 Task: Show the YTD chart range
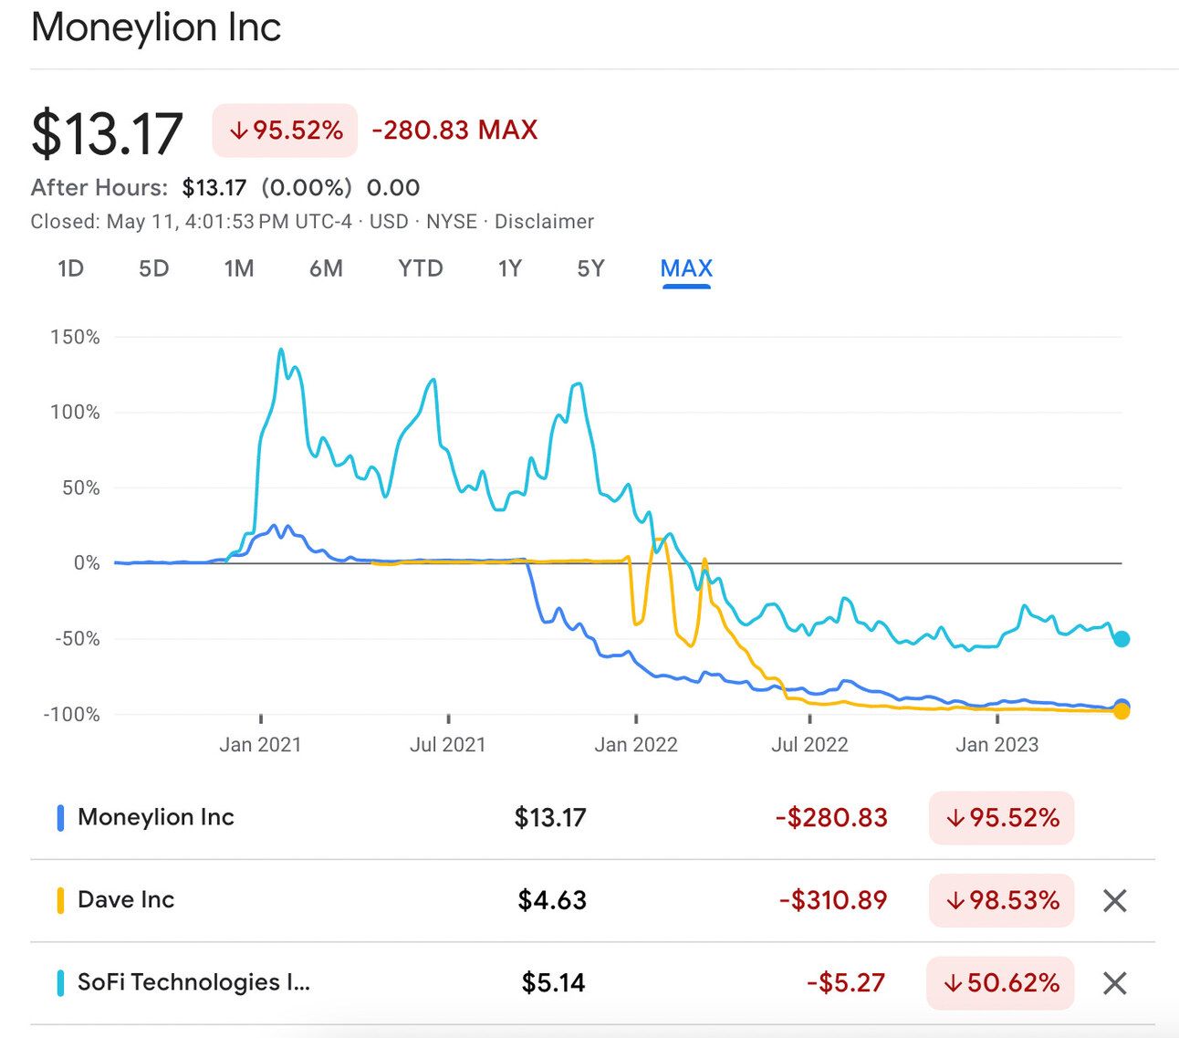pos(421,268)
